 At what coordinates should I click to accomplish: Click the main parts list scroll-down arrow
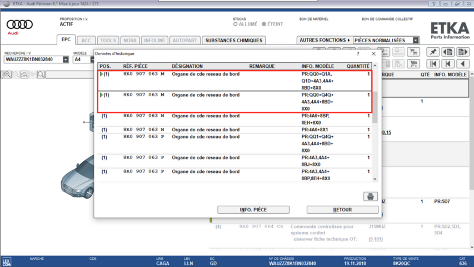tap(472, 248)
